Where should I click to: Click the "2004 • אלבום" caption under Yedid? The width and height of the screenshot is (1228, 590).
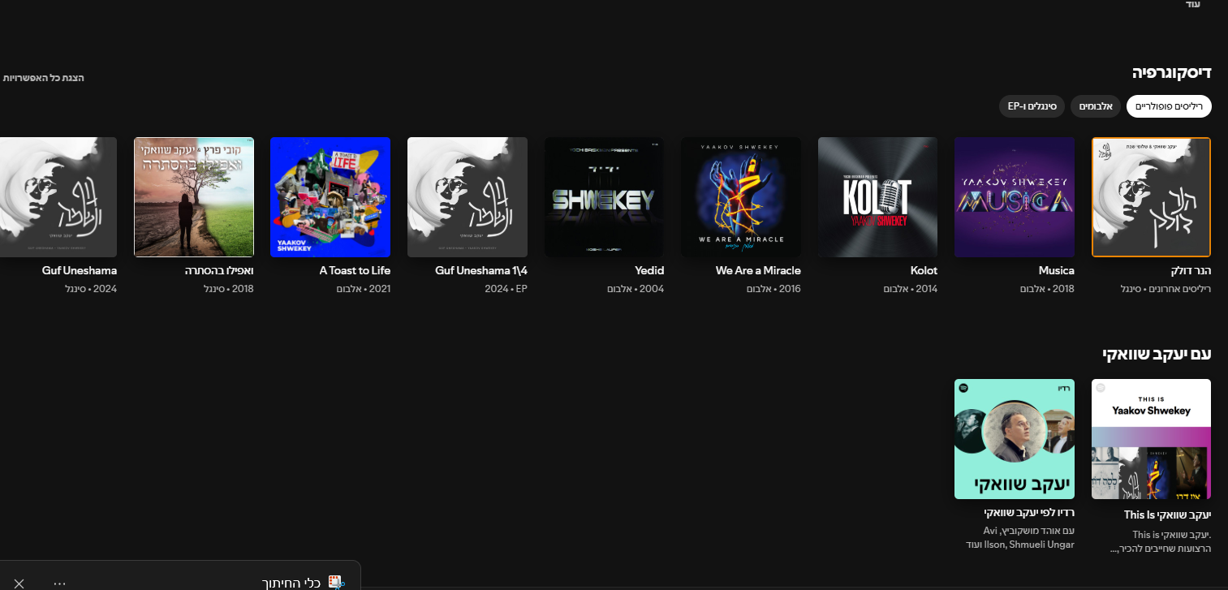pos(636,290)
